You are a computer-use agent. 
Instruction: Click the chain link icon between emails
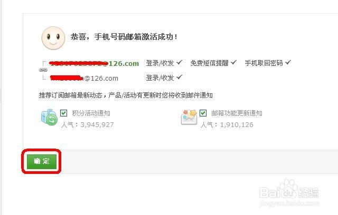[x=43, y=70]
